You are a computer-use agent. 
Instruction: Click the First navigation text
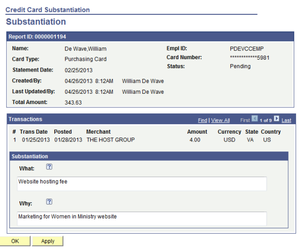(245, 120)
